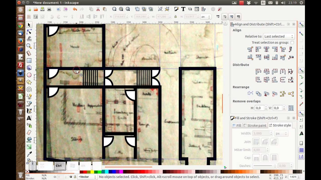
Task: Click the Export bitmap icon
Action: (x=65, y=9)
